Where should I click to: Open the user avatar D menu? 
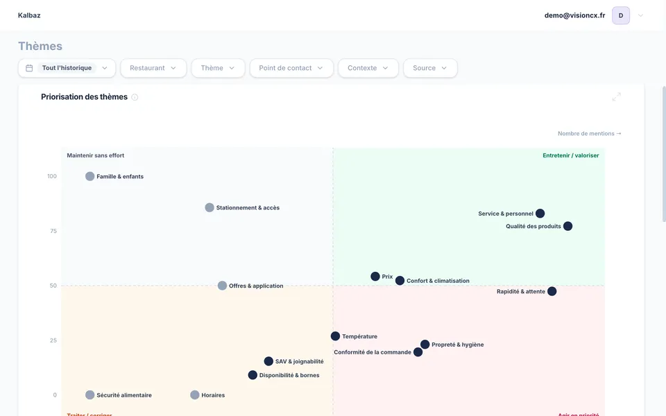[620, 15]
